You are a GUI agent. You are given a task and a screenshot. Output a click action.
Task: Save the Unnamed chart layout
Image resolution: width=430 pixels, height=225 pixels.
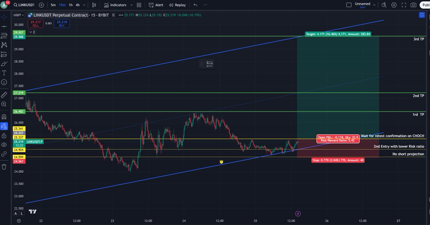pos(363,7)
